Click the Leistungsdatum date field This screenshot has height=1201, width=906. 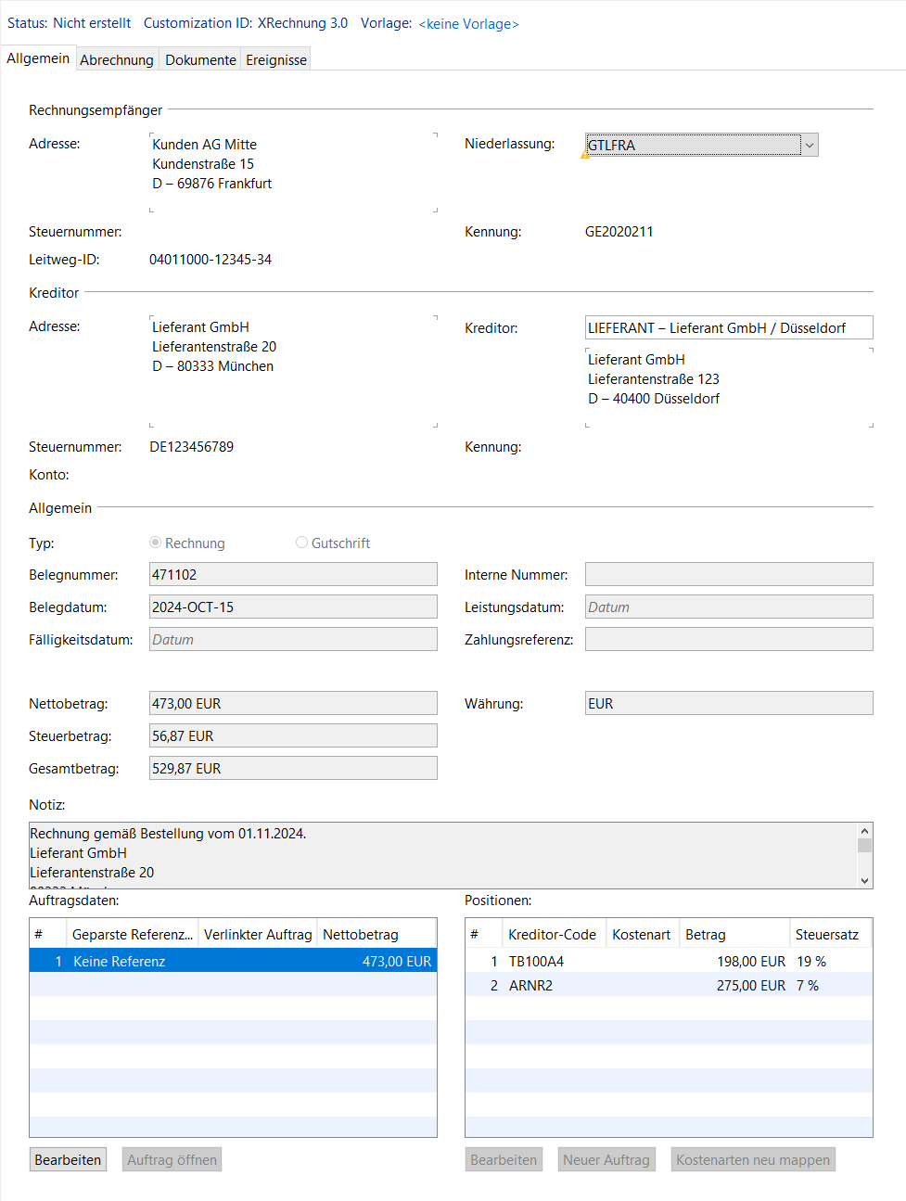[729, 607]
